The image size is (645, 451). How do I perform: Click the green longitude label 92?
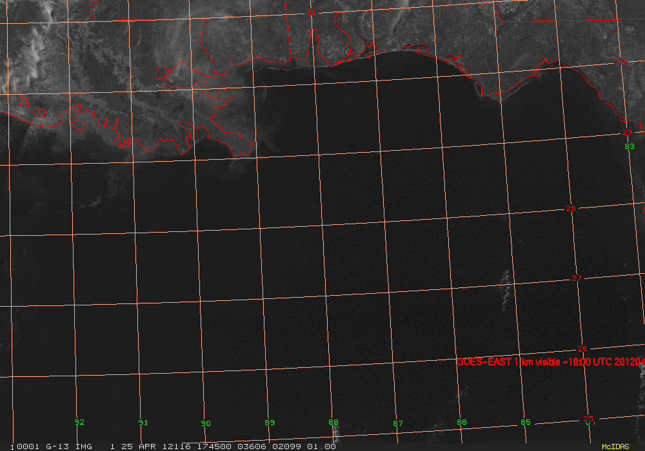(79, 422)
